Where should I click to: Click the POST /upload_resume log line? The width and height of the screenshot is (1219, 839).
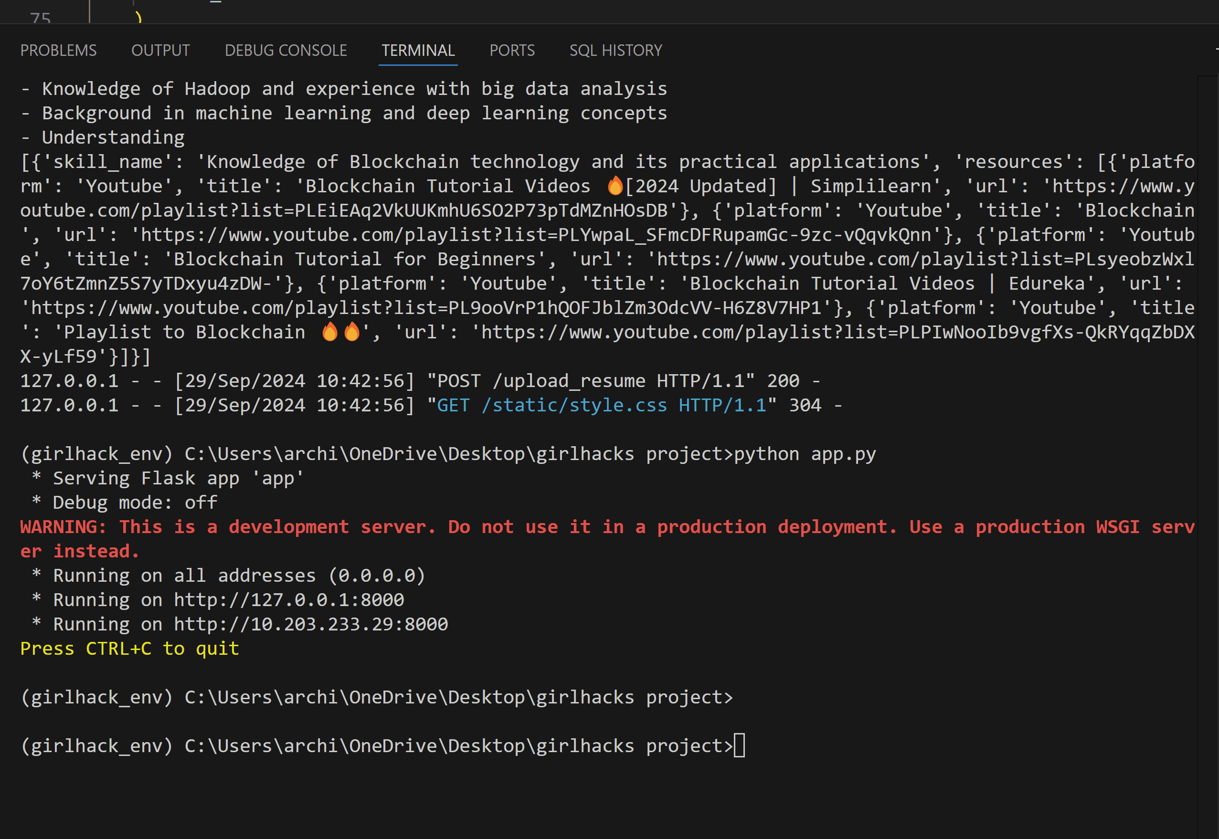point(541,381)
